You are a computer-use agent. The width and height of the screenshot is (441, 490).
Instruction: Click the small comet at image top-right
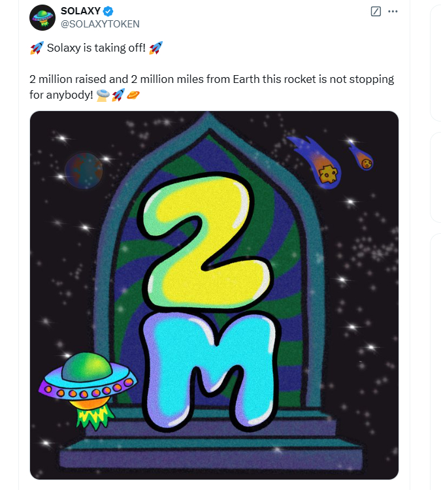(362, 156)
